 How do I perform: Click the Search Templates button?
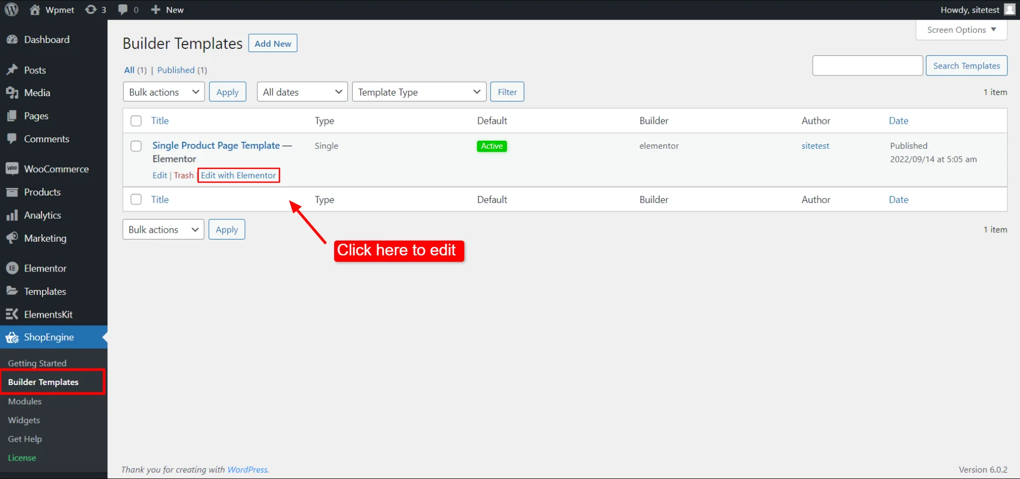[966, 66]
